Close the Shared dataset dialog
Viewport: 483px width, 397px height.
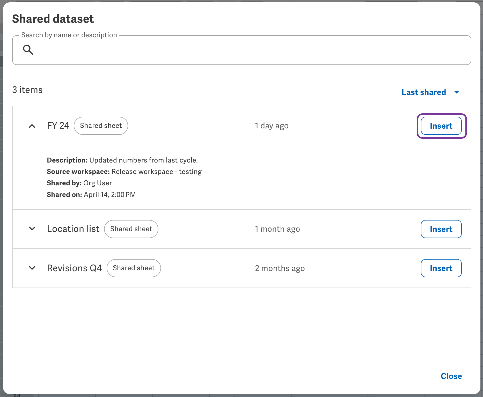[451, 376]
